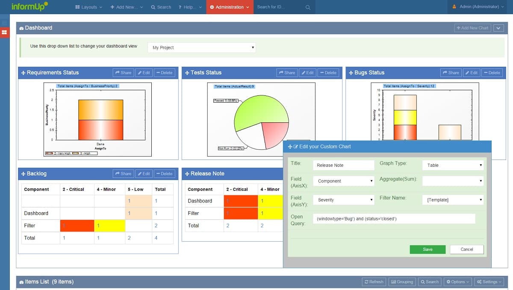The height and width of the screenshot is (290, 513).
Task: Delete the Bugs Status chart
Action: pyautogui.click(x=492, y=73)
